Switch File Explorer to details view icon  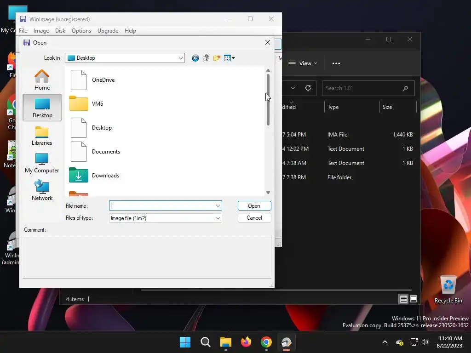[403, 299]
